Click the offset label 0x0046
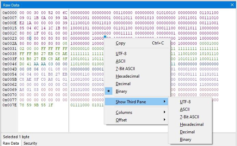237x146 pixels. pyautogui.click(x=10, y=64)
